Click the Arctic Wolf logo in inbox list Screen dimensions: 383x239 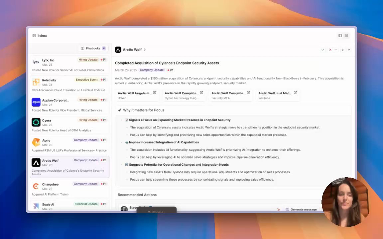pyautogui.click(x=36, y=162)
